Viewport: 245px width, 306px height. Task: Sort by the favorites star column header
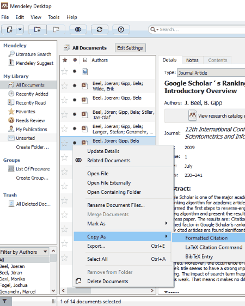tap(65, 60)
